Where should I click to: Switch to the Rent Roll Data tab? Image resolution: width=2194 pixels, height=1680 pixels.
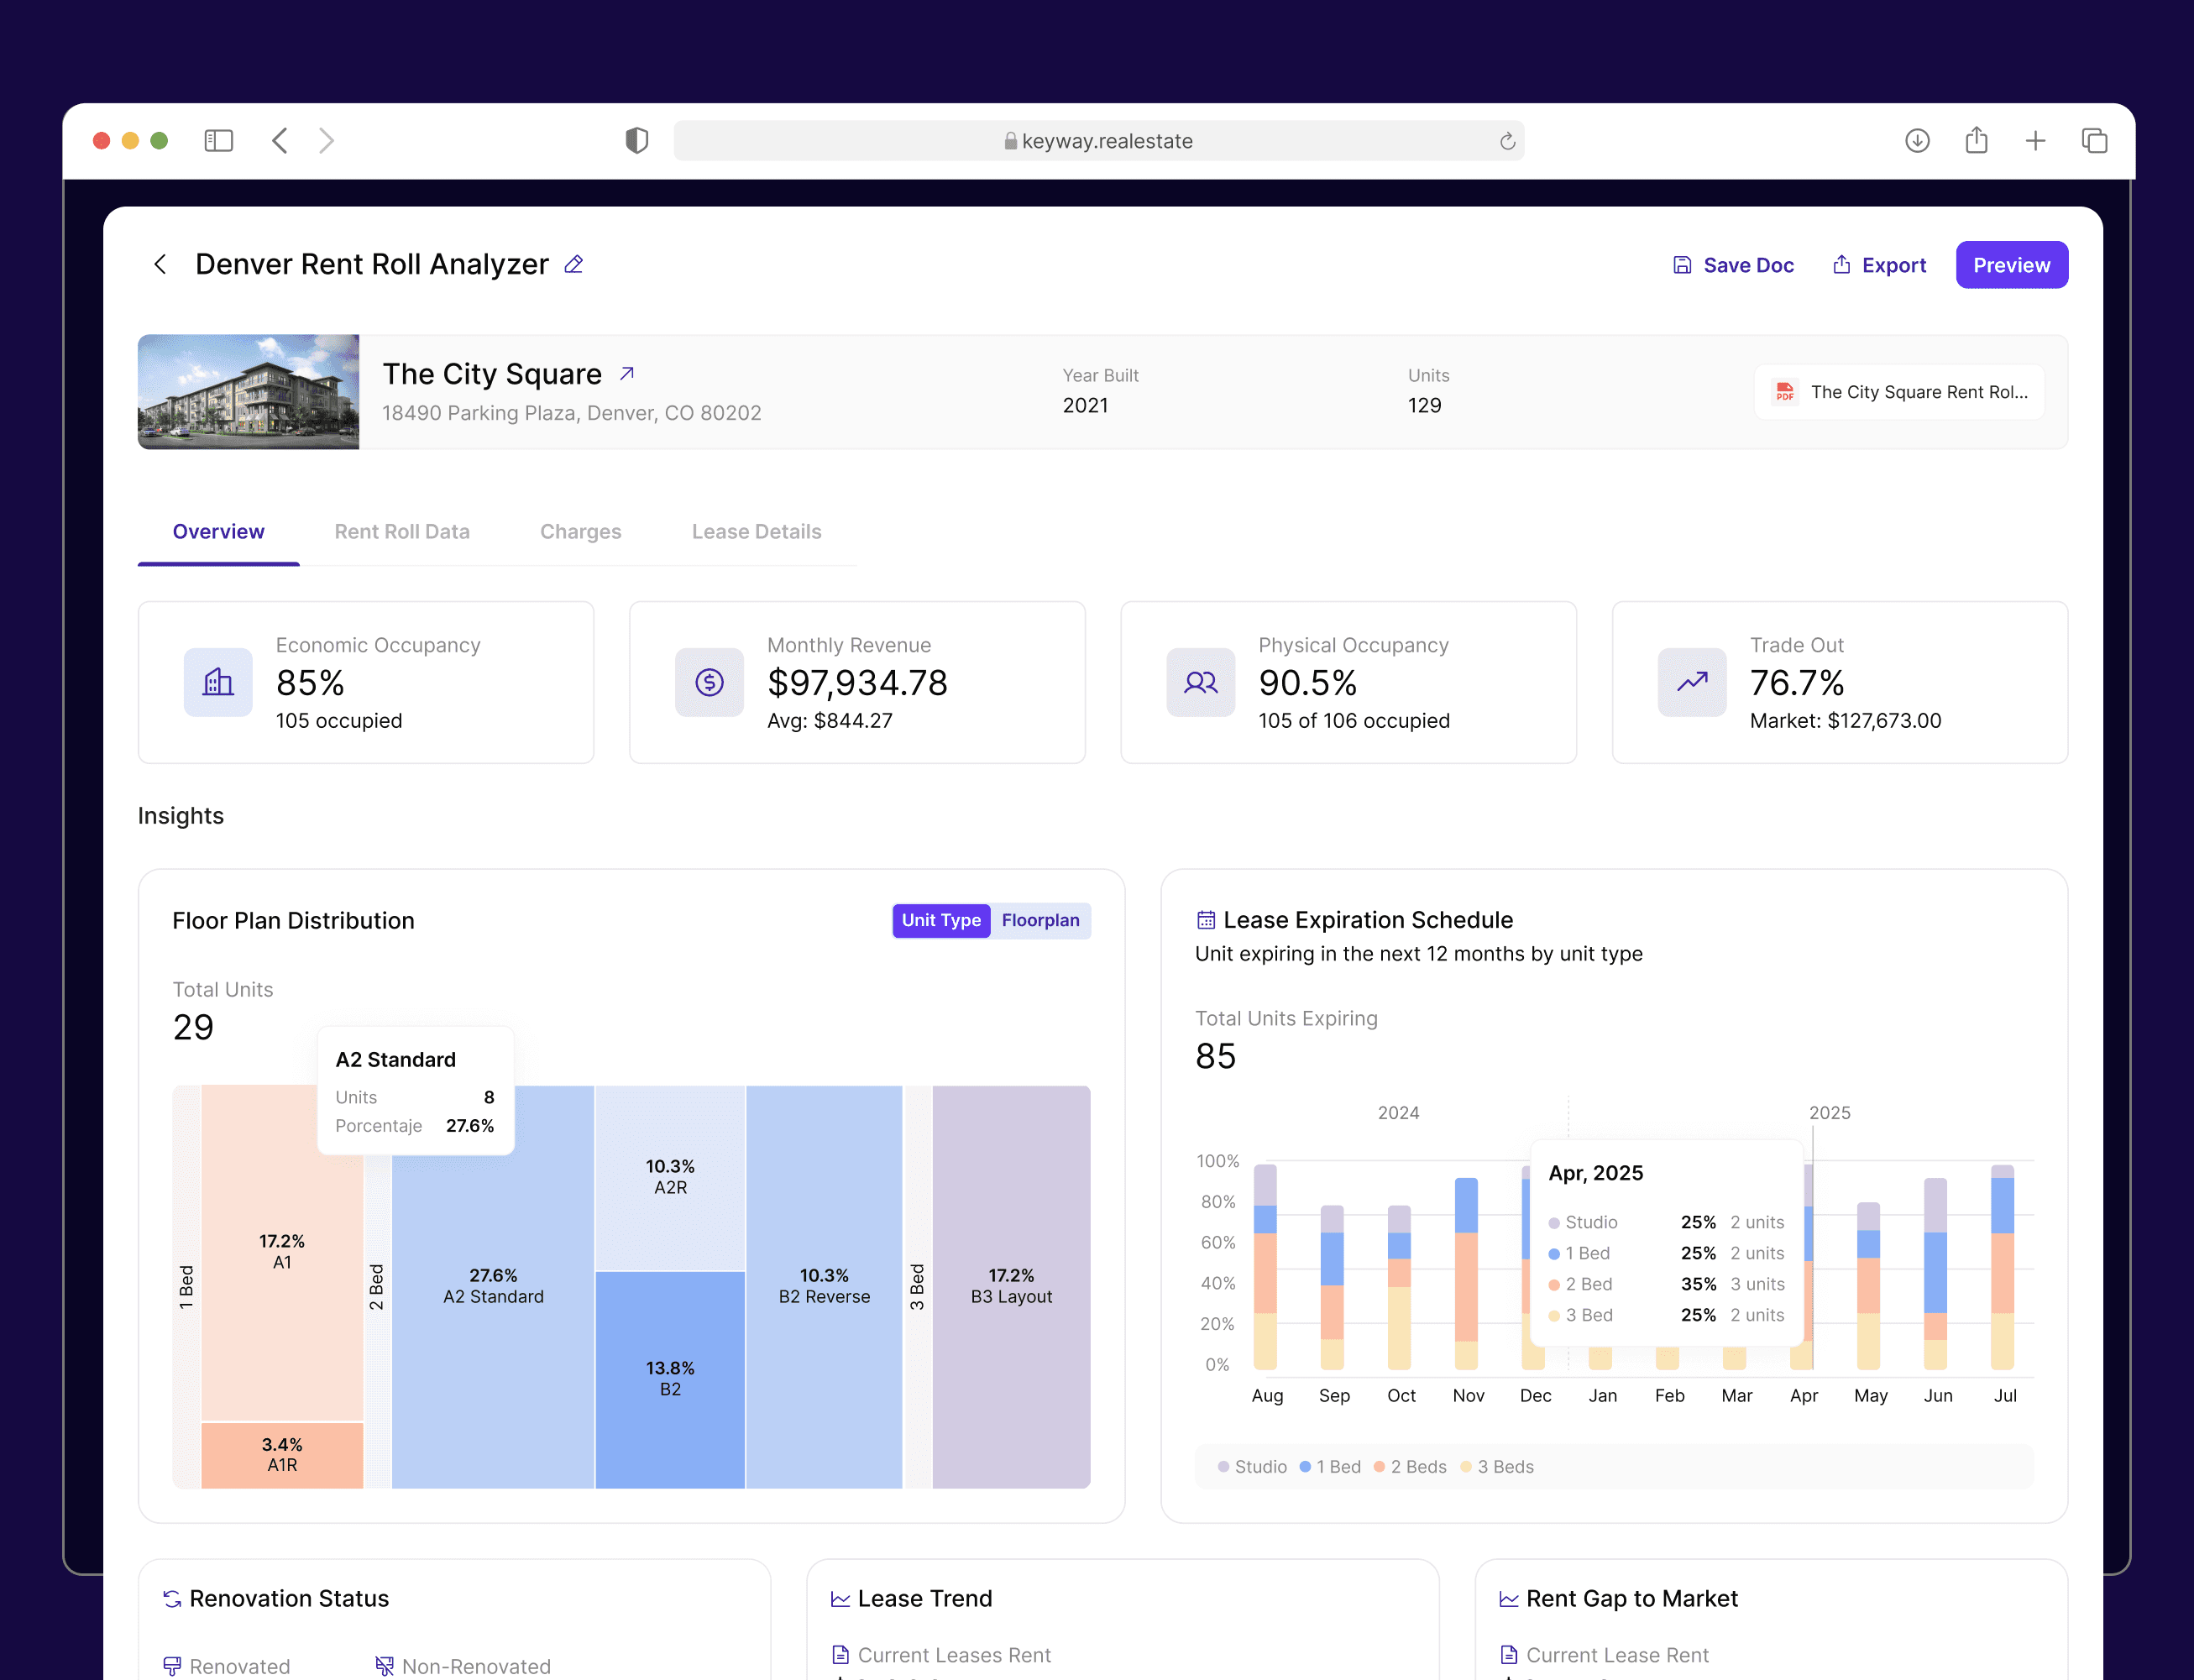402,532
